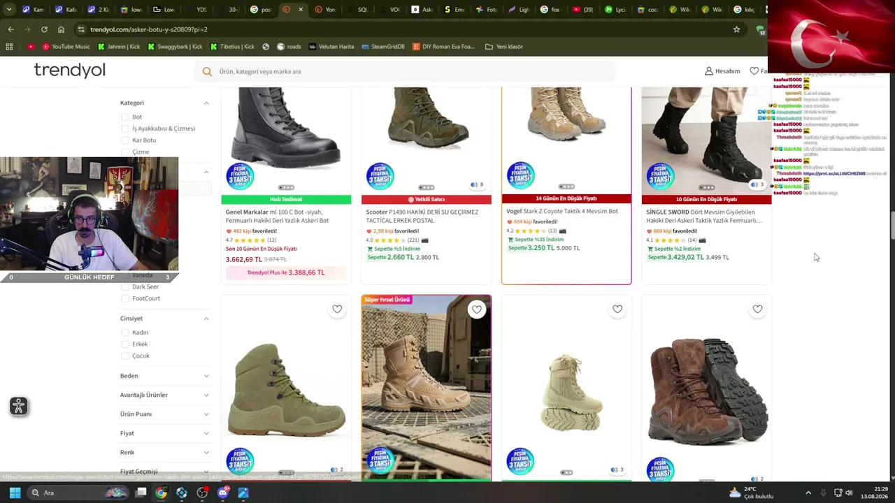Reload the Trendyol page

coord(44,29)
